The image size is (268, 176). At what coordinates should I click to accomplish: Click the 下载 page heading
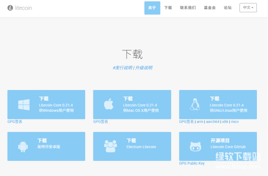(132, 54)
